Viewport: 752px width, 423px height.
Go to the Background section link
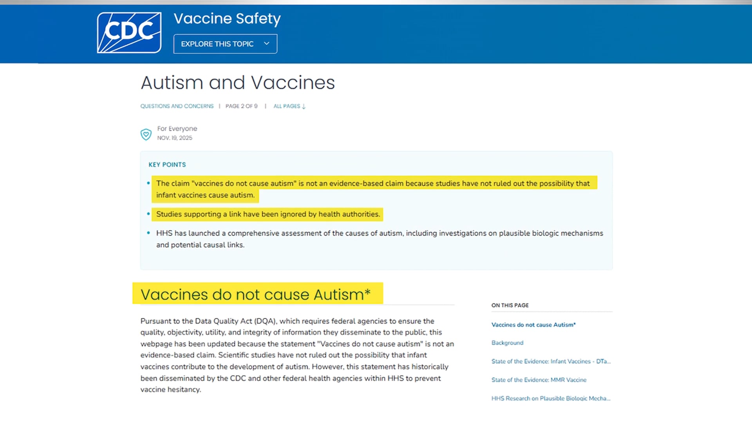point(507,343)
